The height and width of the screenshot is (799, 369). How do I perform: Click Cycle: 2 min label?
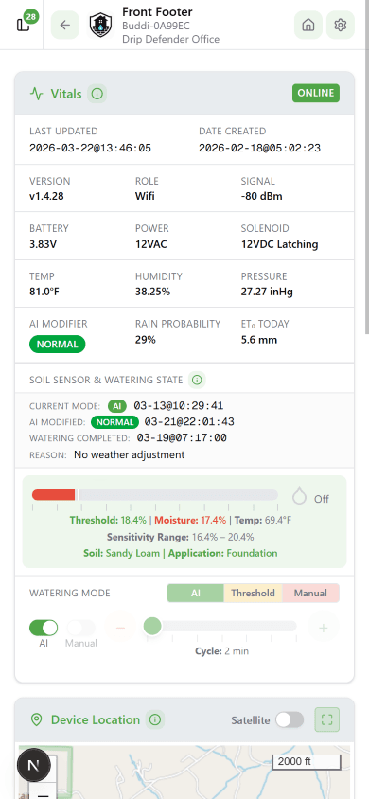click(222, 651)
